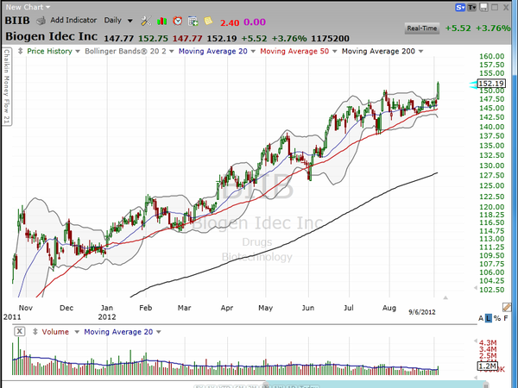
Task: Click the printer icon next to BIIB
Action: pos(41,21)
